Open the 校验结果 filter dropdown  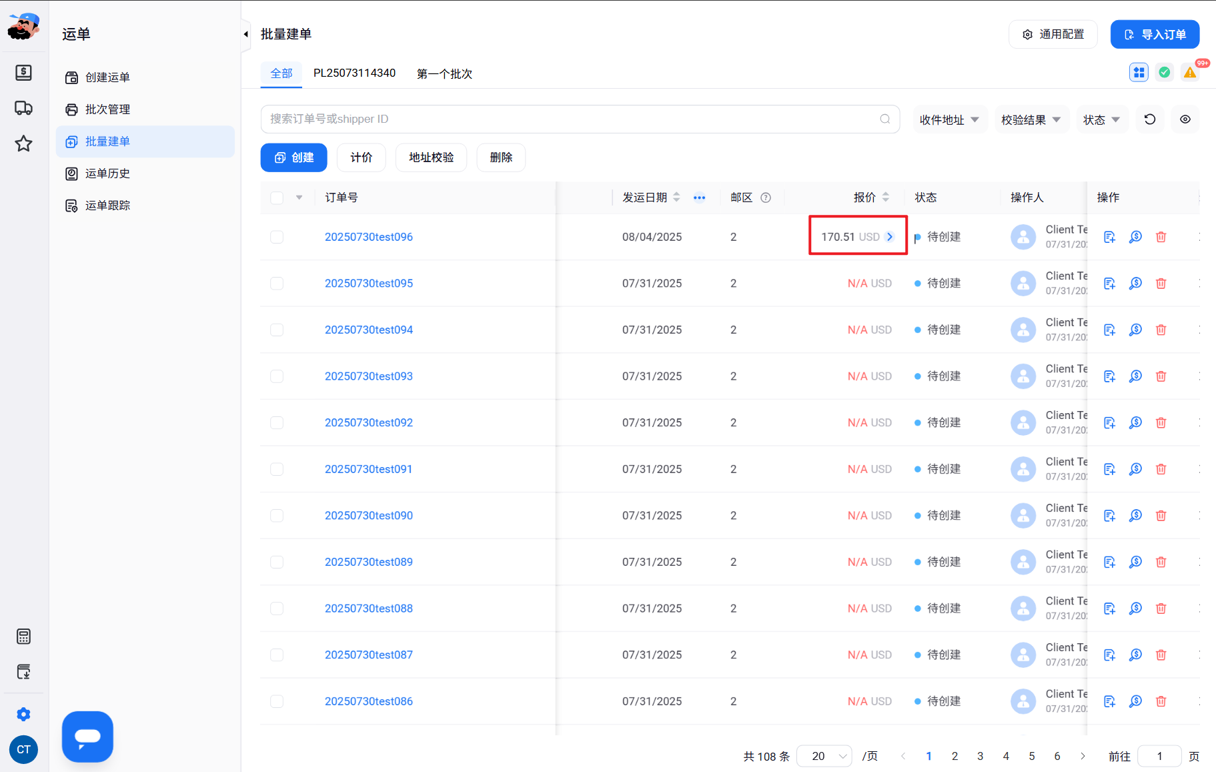1031,119
